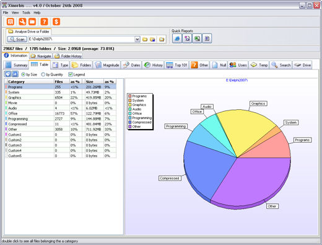Viewport: 322px width, 245px height.
Task: Click the Compressed blue swatch in the legend
Action: 130,122
